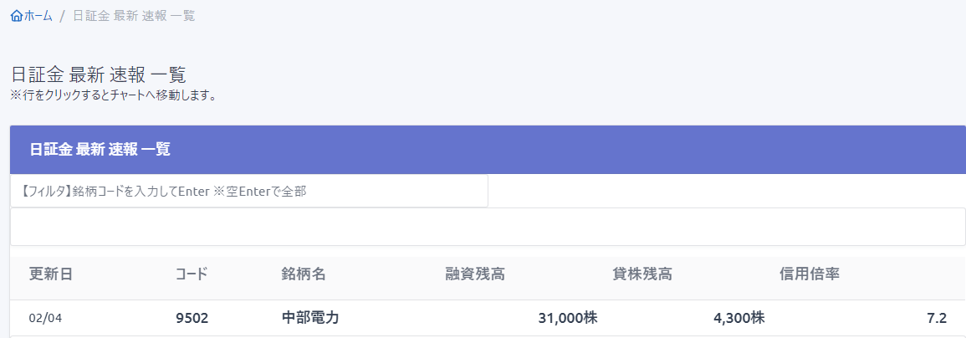Click the 日証金 最新 速報 一覧 breadcrumb item
Image resolution: width=966 pixels, height=338 pixels.
pyautogui.click(x=134, y=16)
